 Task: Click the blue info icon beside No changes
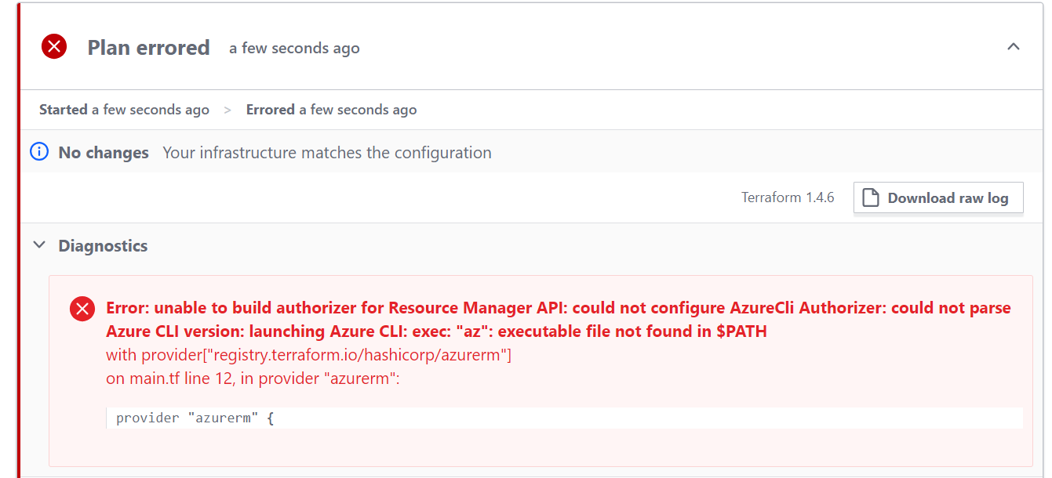coord(39,152)
